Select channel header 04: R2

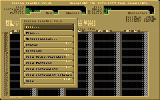coord(104,31)
